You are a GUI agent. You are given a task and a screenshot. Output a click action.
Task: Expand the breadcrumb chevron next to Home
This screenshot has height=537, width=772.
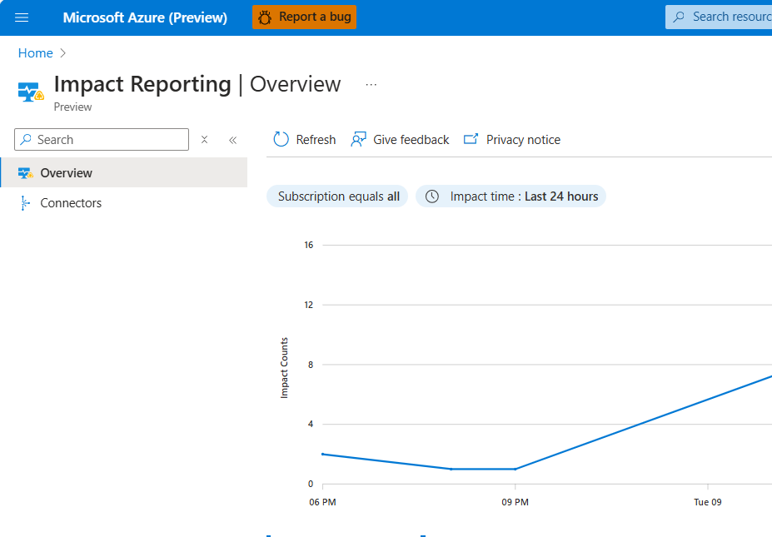tap(62, 52)
